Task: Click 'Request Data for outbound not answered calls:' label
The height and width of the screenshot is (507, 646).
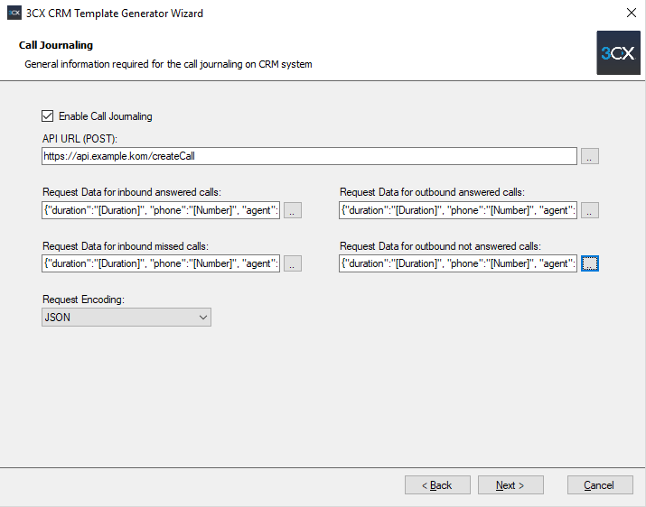Action: pos(440,246)
